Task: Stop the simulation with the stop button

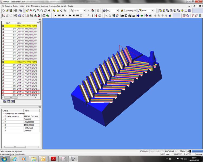Action: click(x=56, y=15)
